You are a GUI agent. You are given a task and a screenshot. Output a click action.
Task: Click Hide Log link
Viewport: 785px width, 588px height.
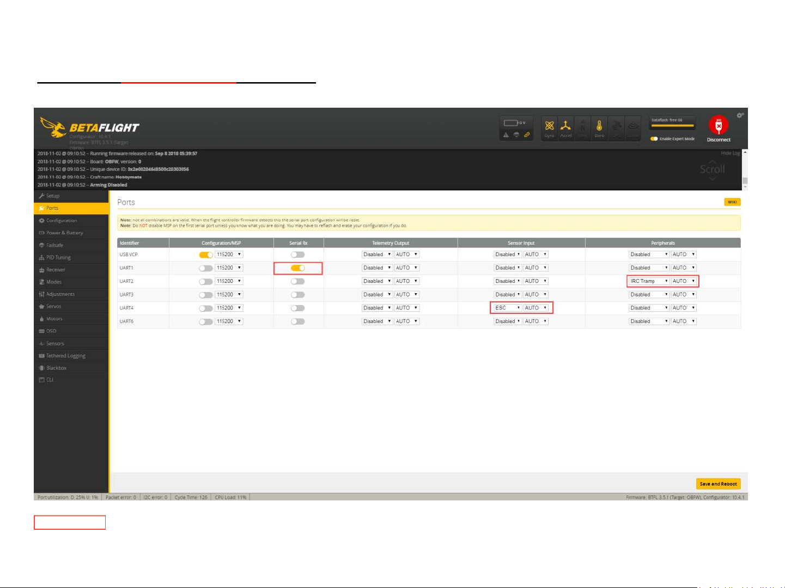(730, 153)
